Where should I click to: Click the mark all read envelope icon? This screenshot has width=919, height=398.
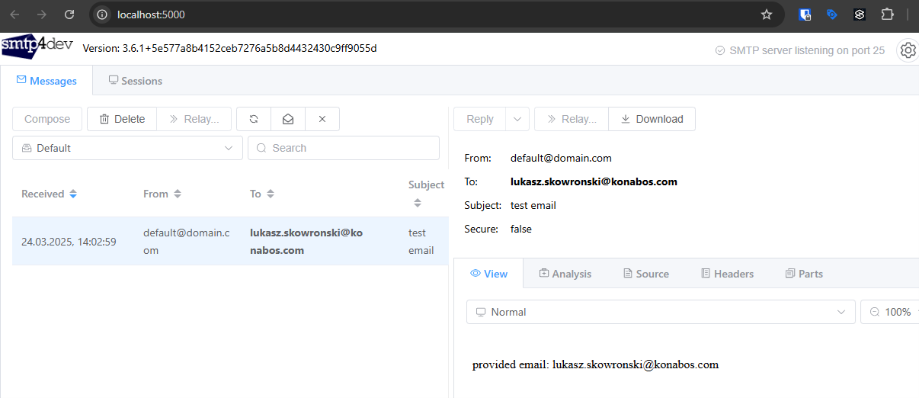tap(288, 119)
